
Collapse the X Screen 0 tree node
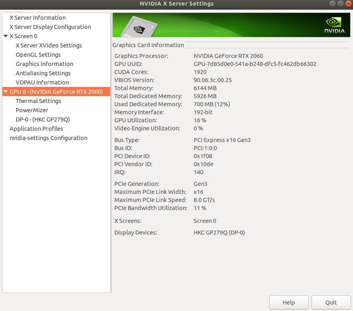(6, 36)
